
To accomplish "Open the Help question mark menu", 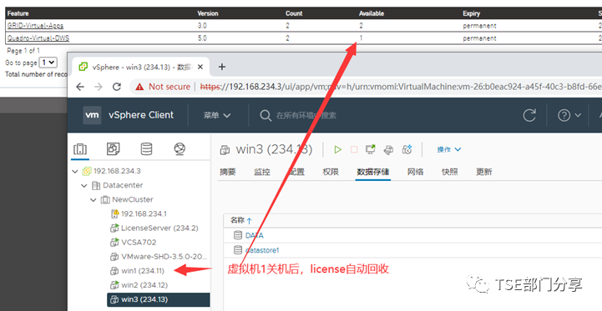I will click(569, 115).
